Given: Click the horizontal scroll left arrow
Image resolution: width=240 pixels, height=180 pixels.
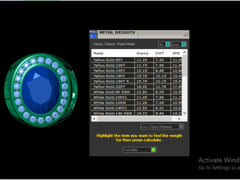Looking at the screenshot, I should [x=94, y=118].
